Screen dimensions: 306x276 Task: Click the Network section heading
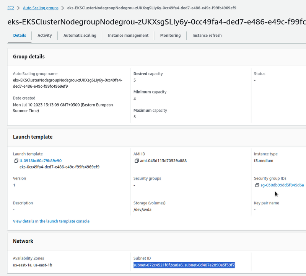(x=23, y=241)
